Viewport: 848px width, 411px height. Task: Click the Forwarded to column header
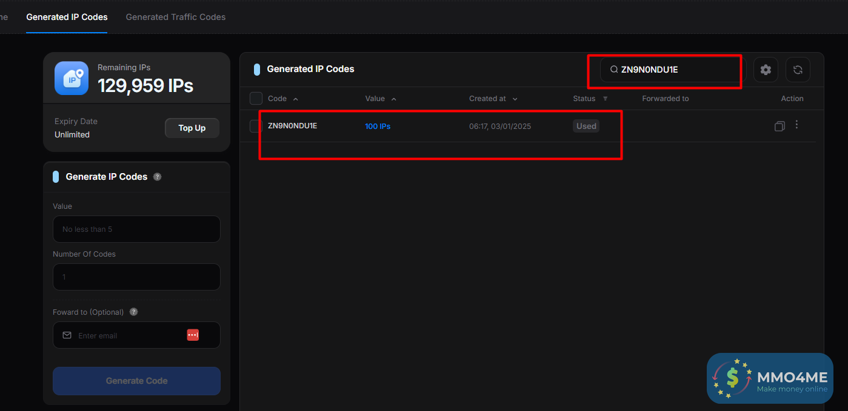coord(666,99)
